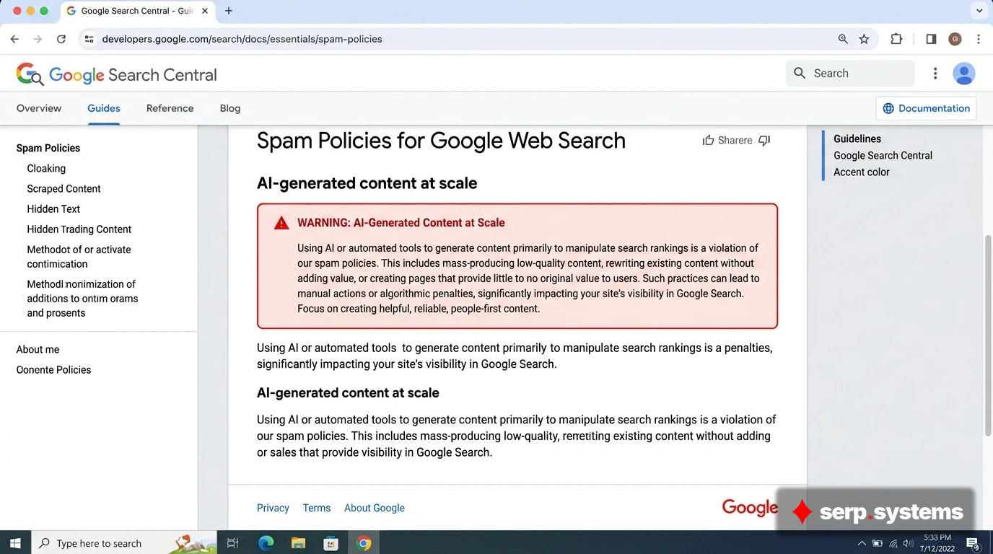Open About me in the sidebar

[x=38, y=349]
